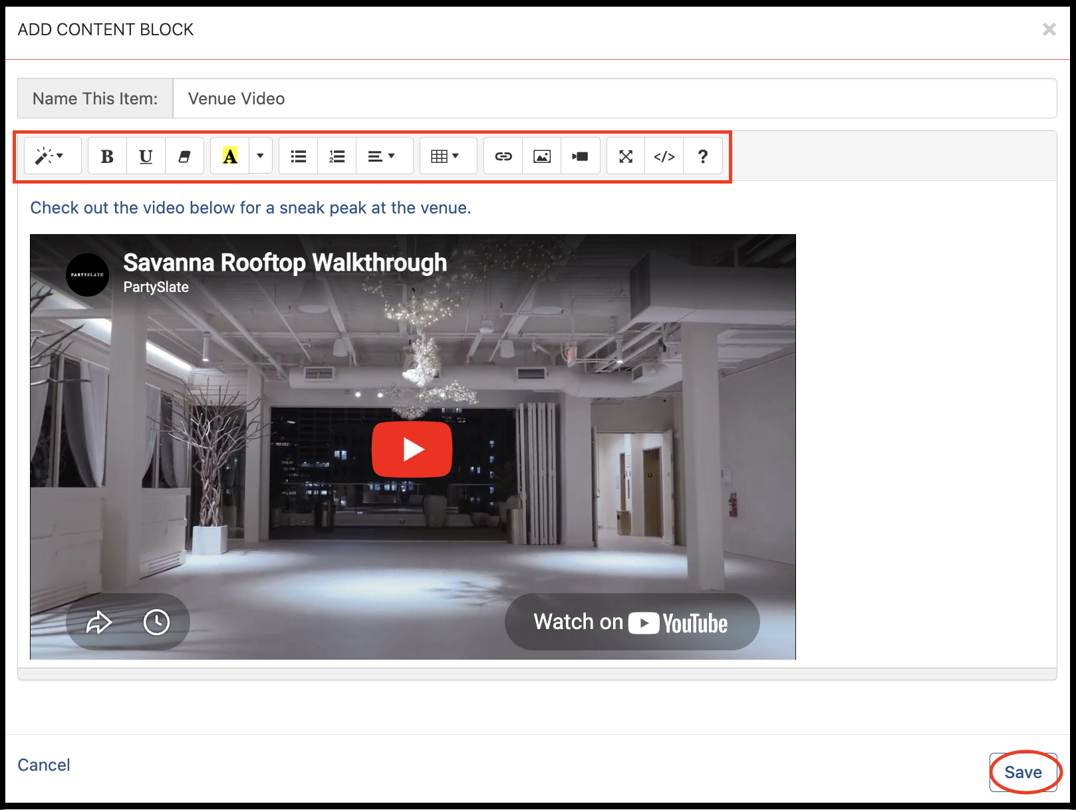The image size is (1076, 810).
Task: Click the eraser remove-format icon
Action: [x=184, y=156]
